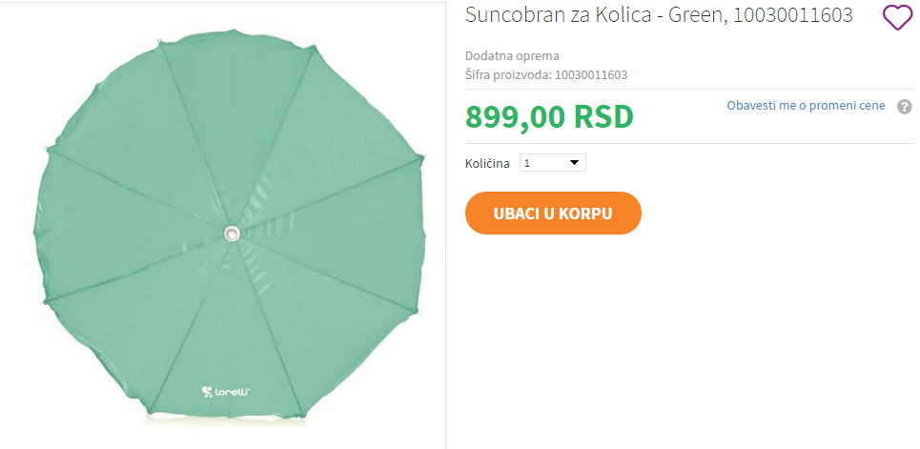Click the 899,00 RSD price
920x449 pixels.
pos(549,116)
